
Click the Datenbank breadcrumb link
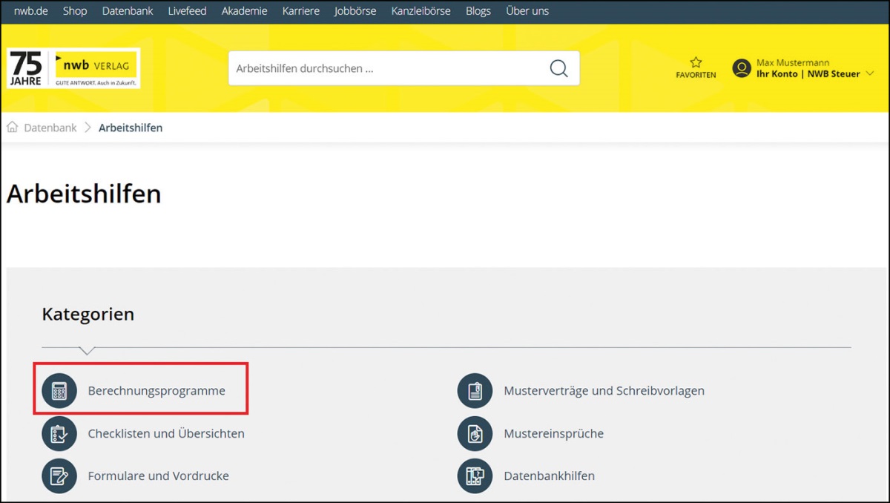pos(50,128)
